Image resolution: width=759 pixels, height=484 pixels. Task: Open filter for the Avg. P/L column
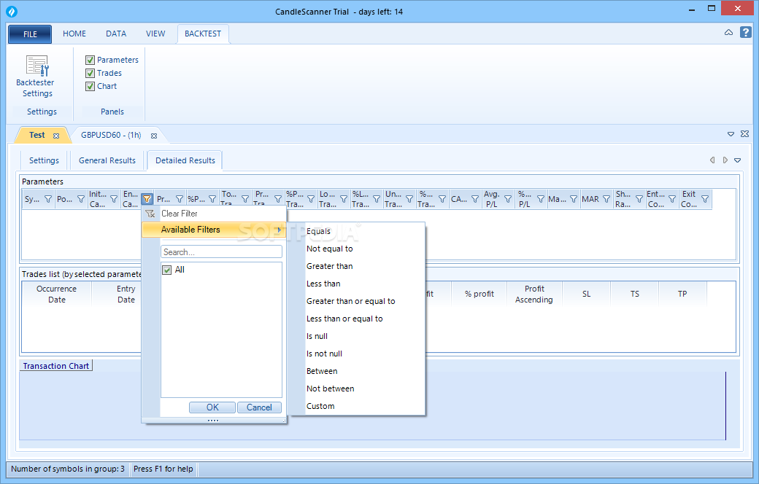click(508, 199)
